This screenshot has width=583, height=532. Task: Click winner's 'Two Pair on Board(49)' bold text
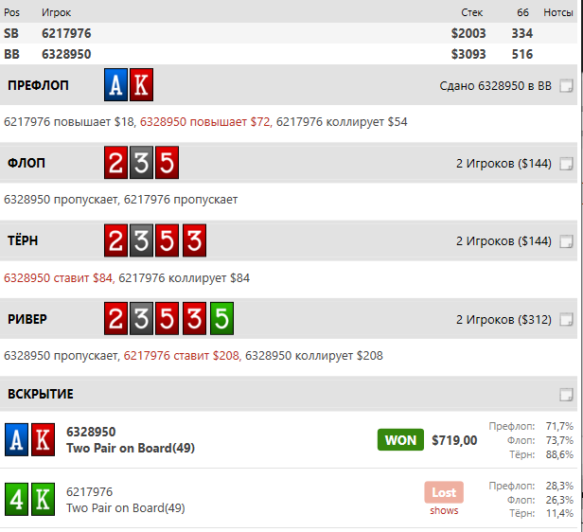pos(131,448)
